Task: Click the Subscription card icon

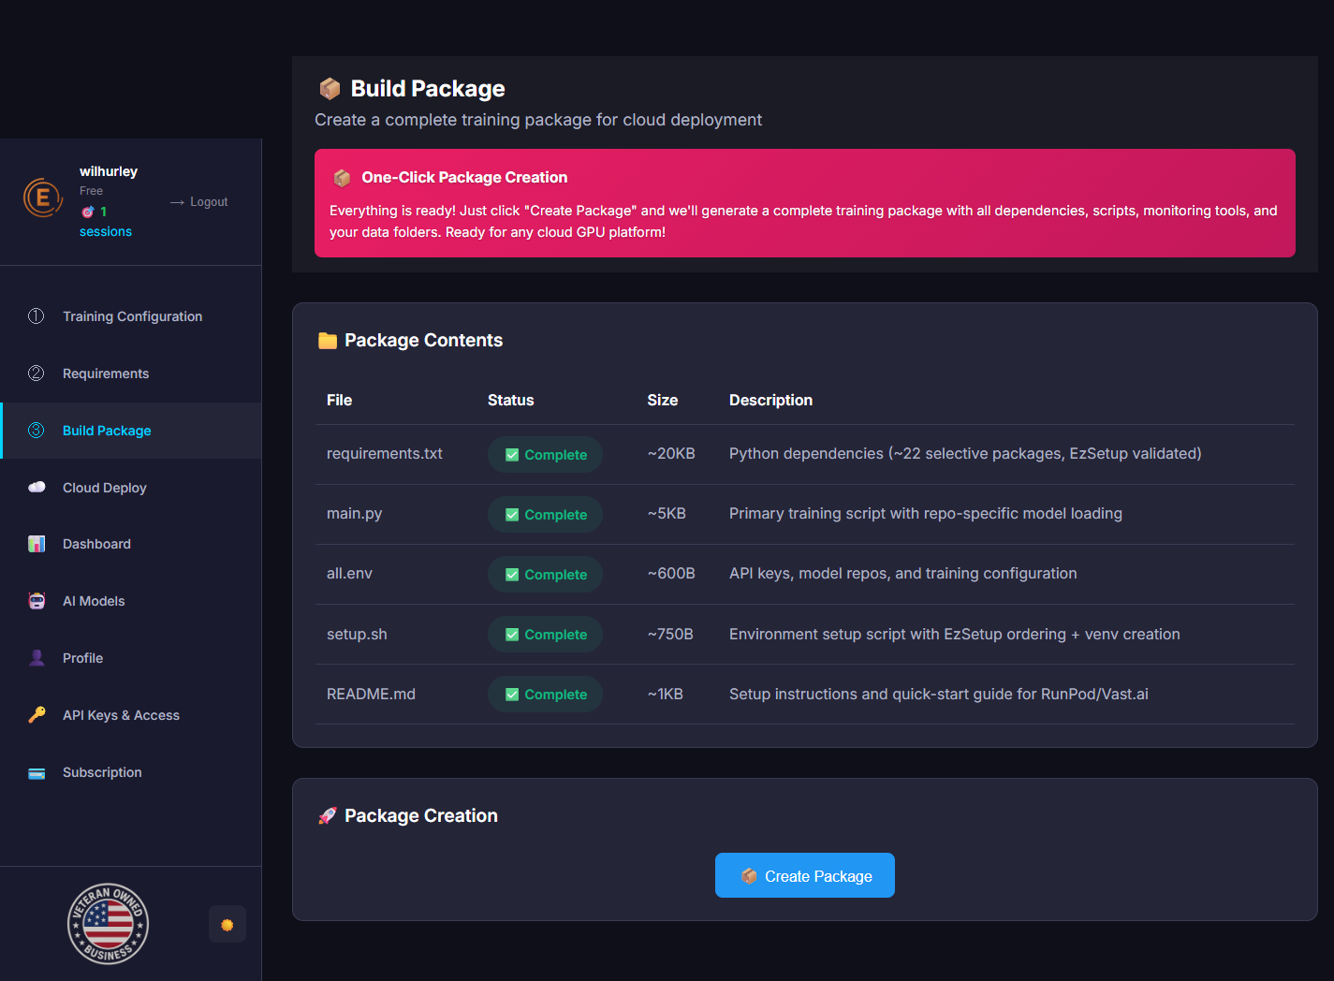Action: click(37, 772)
